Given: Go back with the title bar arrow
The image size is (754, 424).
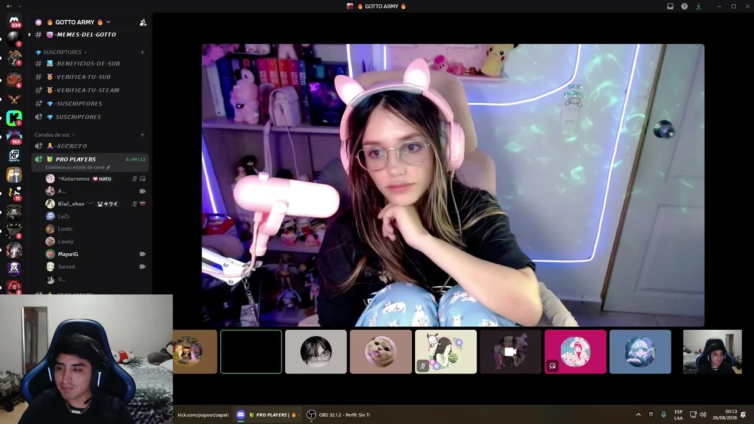Looking at the screenshot, I should click(x=9, y=6).
